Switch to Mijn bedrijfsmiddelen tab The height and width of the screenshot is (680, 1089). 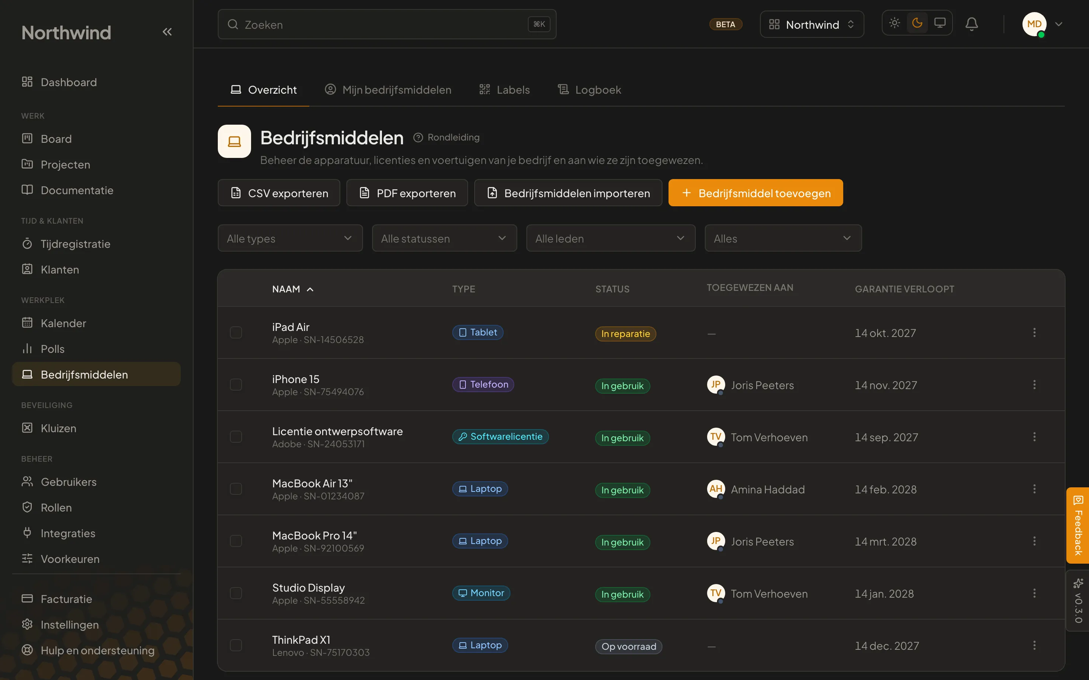(388, 90)
